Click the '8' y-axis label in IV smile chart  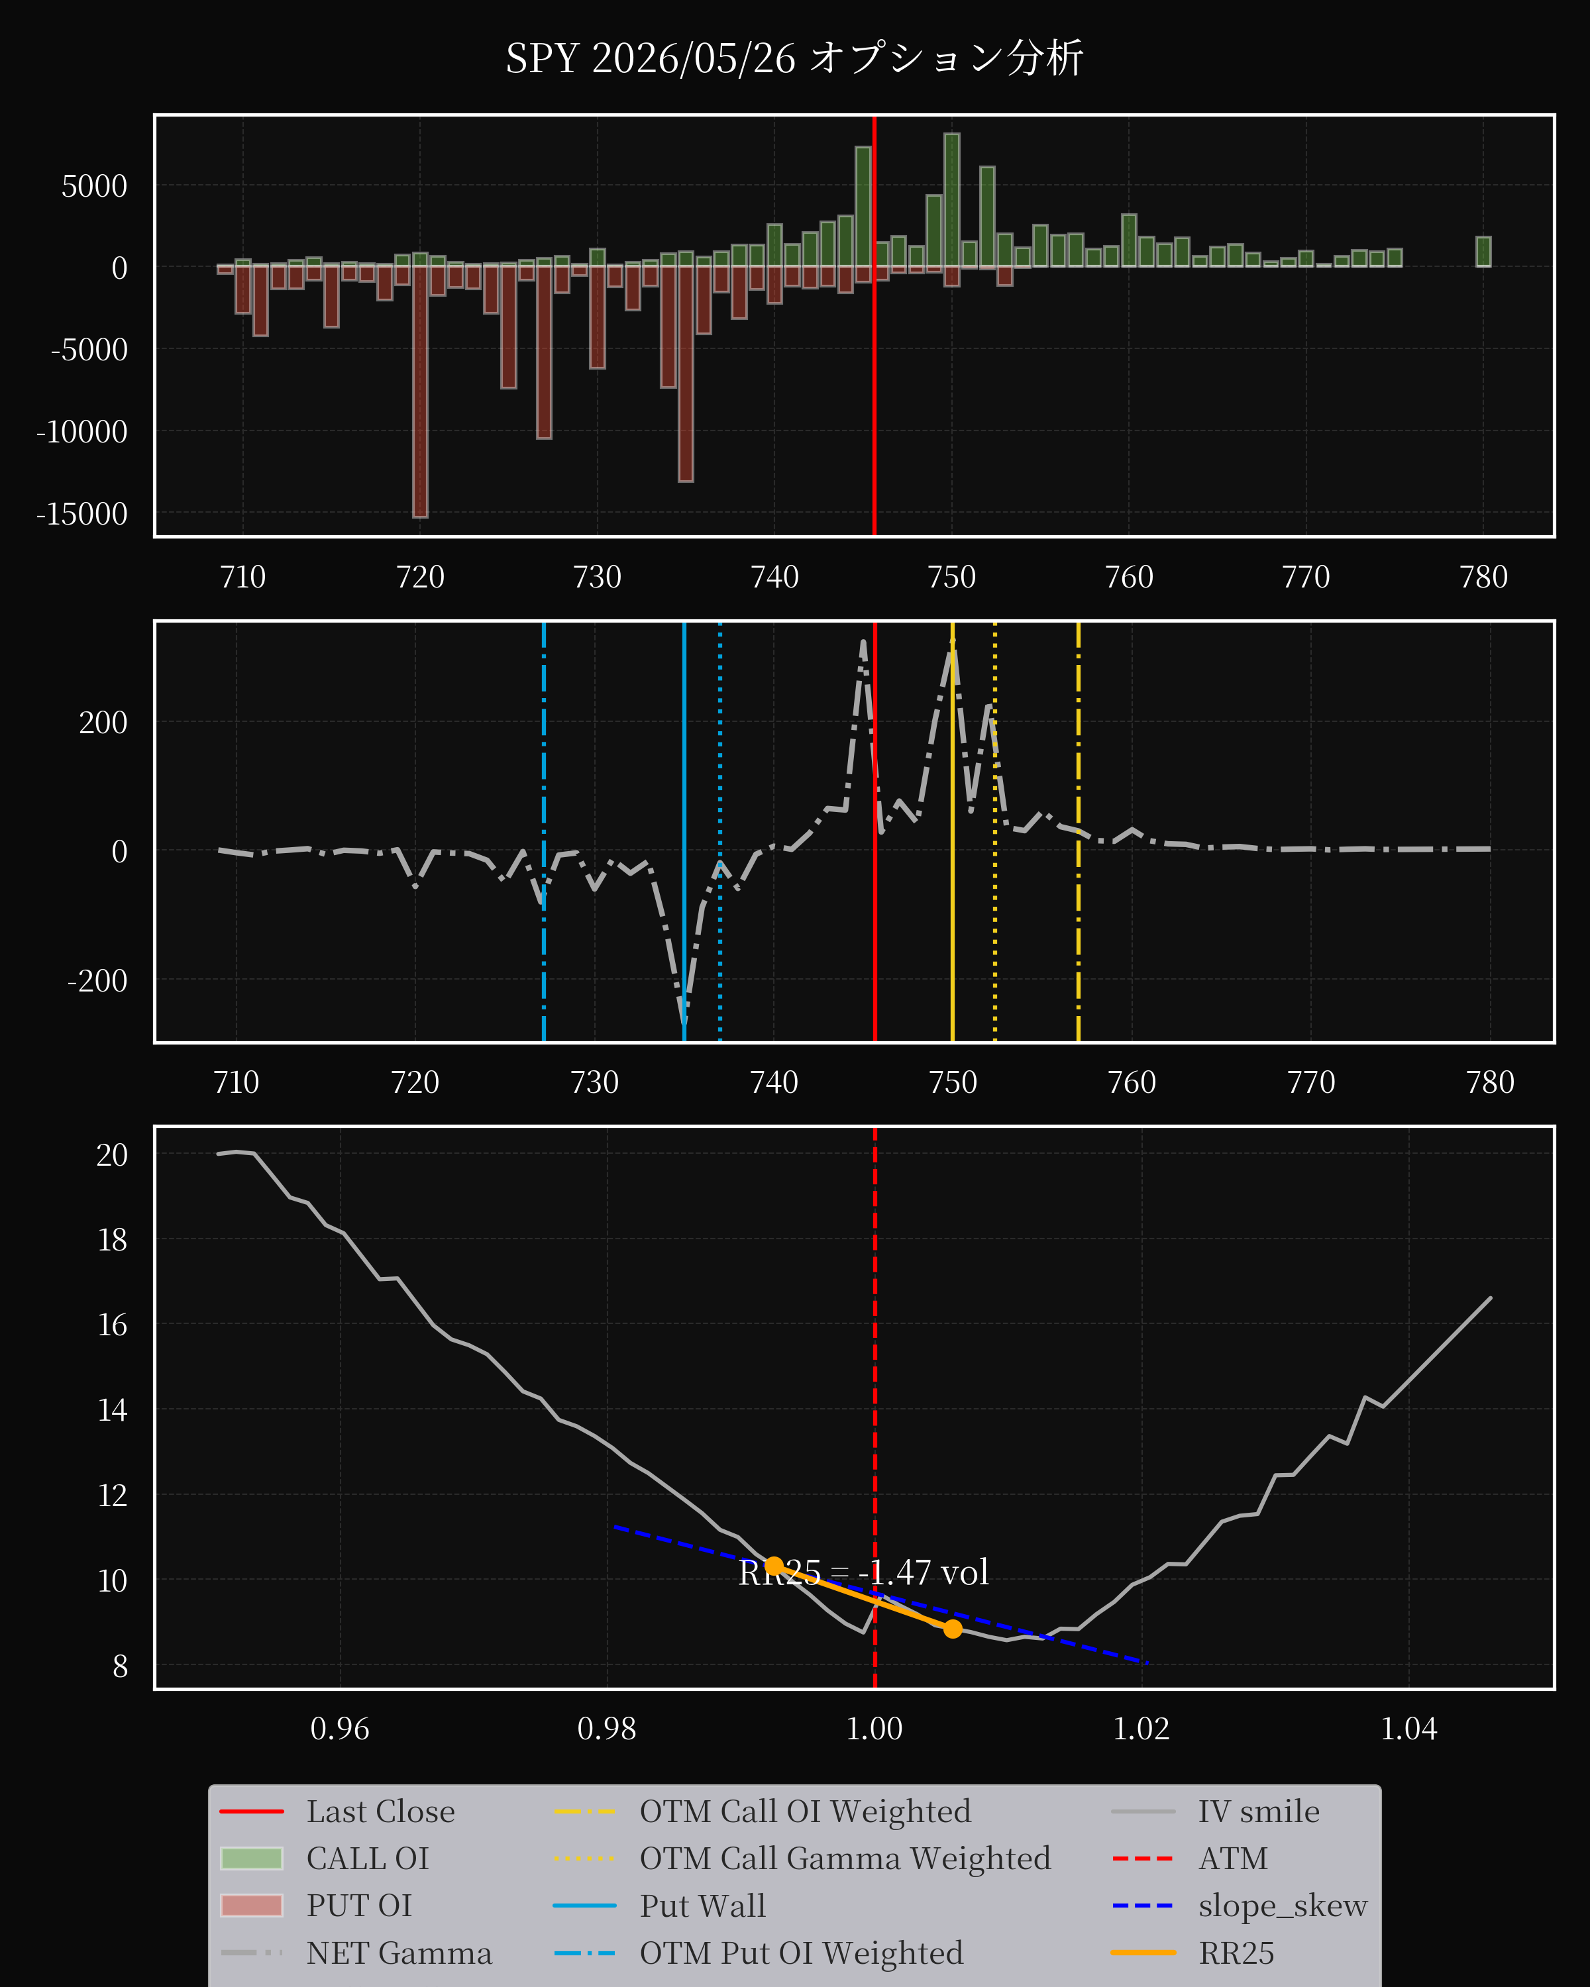pyautogui.click(x=121, y=1665)
